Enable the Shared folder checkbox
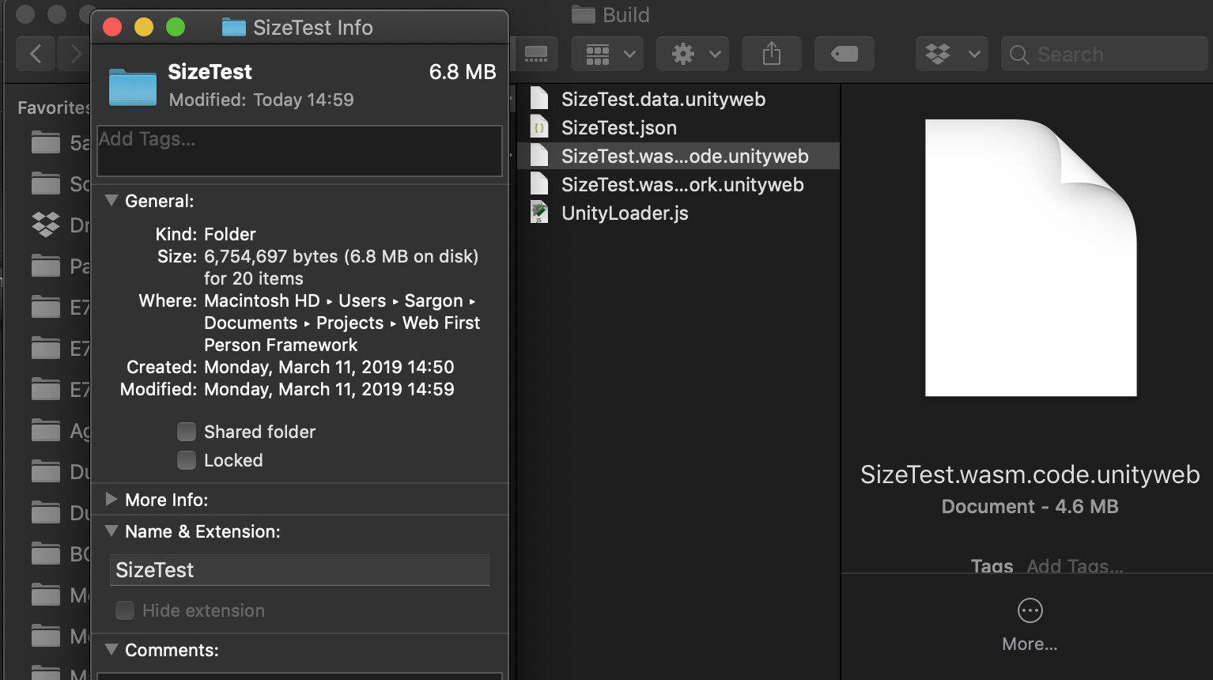 [x=187, y=432]
